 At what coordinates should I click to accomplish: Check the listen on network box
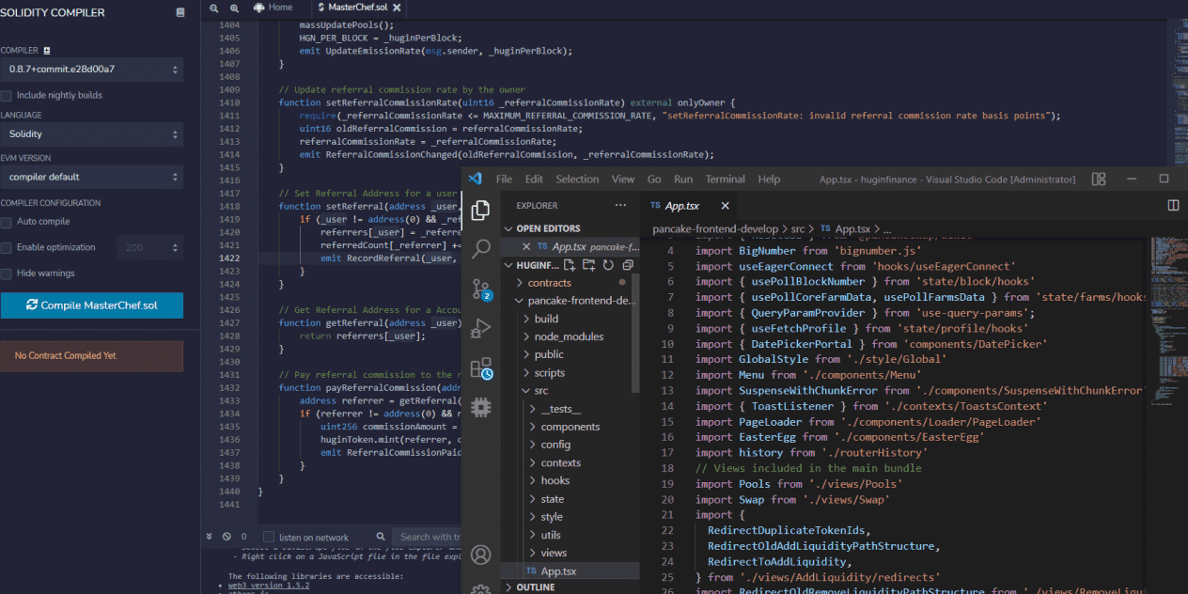[x=269, y=537]
